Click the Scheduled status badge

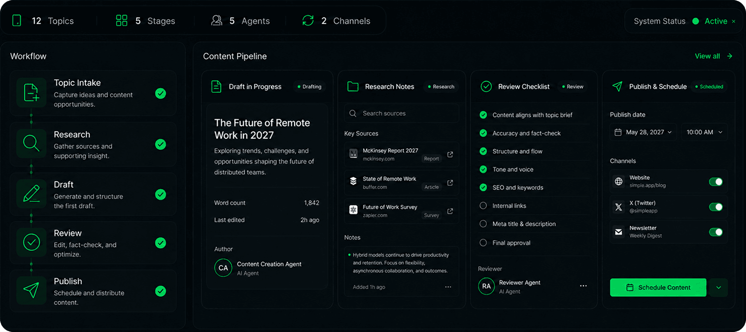pyautogui.click(x=709, y=87)
